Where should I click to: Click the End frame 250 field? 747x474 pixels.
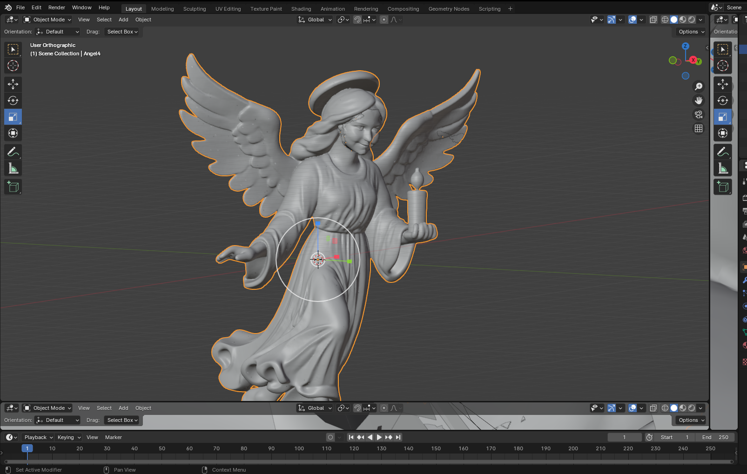tap(715, 437)
